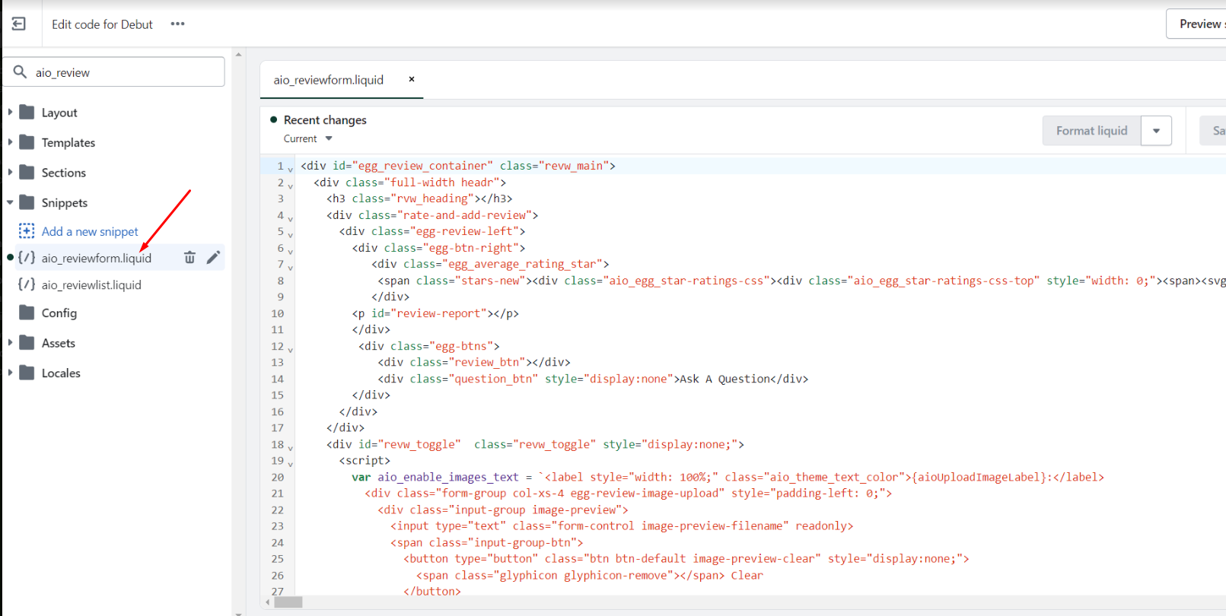Open the Current version dropdown

[x=308, y=138]
